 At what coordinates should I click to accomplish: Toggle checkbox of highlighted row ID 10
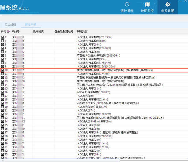[x=3, y=70]
